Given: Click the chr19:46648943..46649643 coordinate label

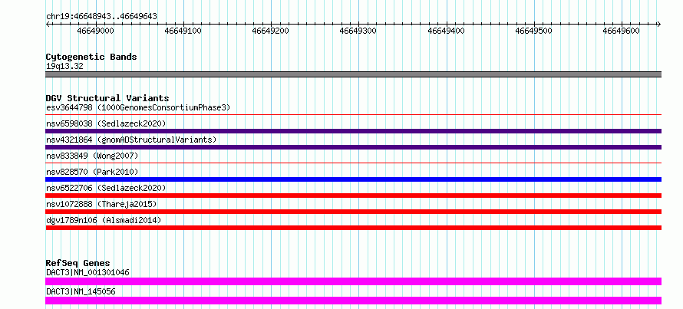Looking at the screenshot, I should click(101, 17).
